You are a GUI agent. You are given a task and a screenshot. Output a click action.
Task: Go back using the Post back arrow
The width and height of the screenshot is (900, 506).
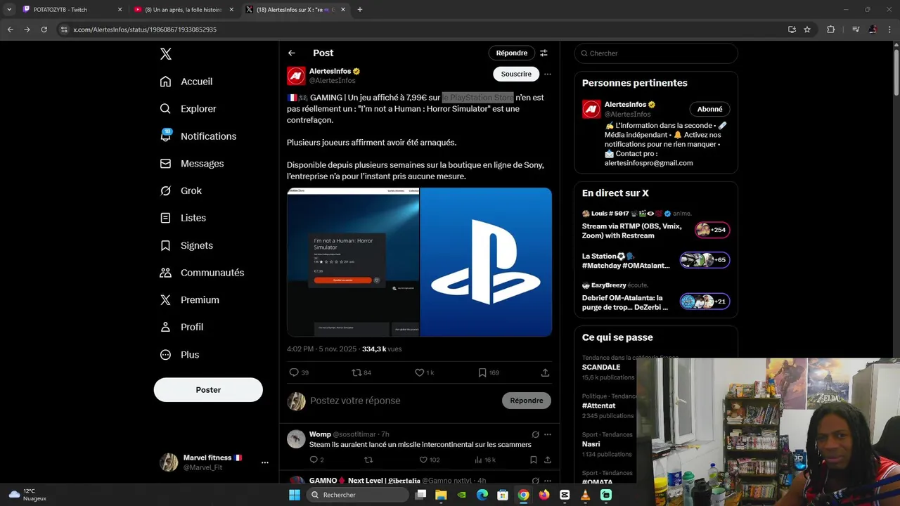(292, 53)
